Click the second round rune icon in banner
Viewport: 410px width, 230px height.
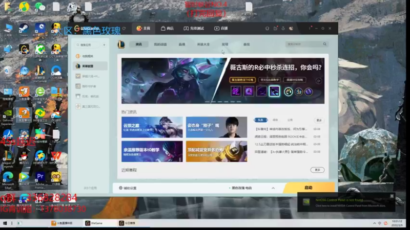pos(299,91)
